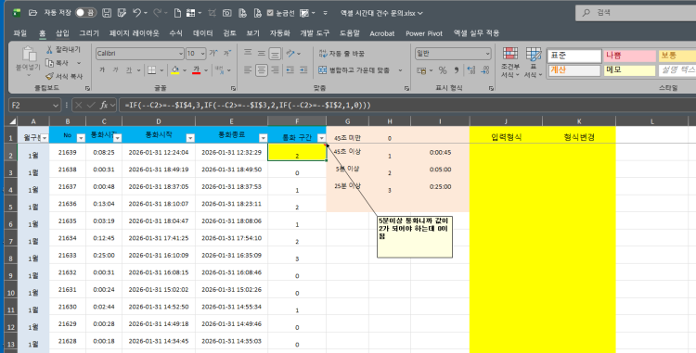Align text left in cell
Image resolution: width=696 pixels, height=353 pixels.
point(248,70)
